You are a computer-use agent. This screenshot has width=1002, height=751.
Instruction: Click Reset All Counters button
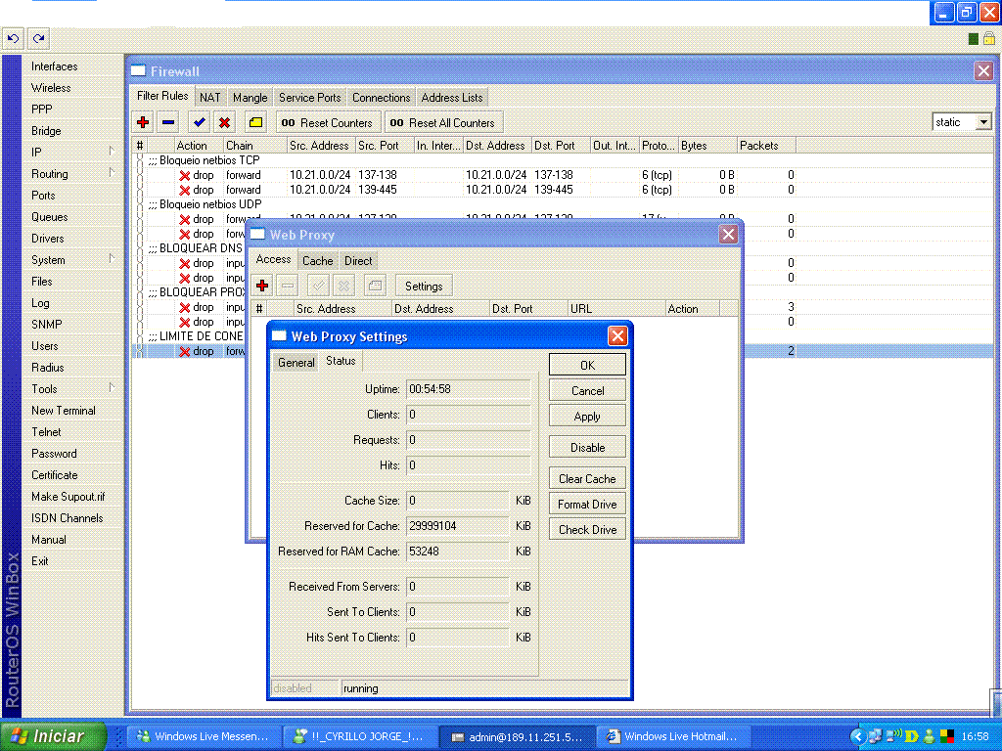pos(443,122)
